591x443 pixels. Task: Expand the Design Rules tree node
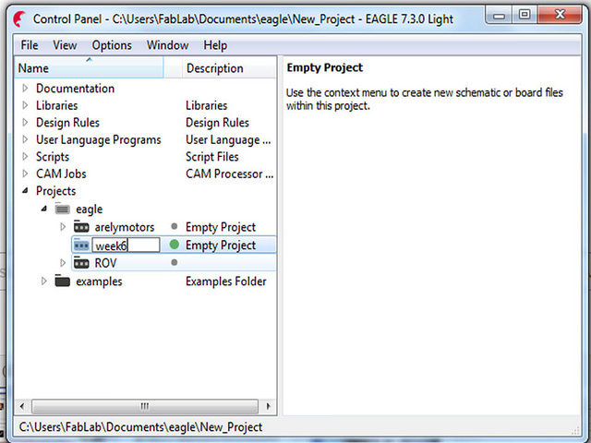click(x=25, y=123)
